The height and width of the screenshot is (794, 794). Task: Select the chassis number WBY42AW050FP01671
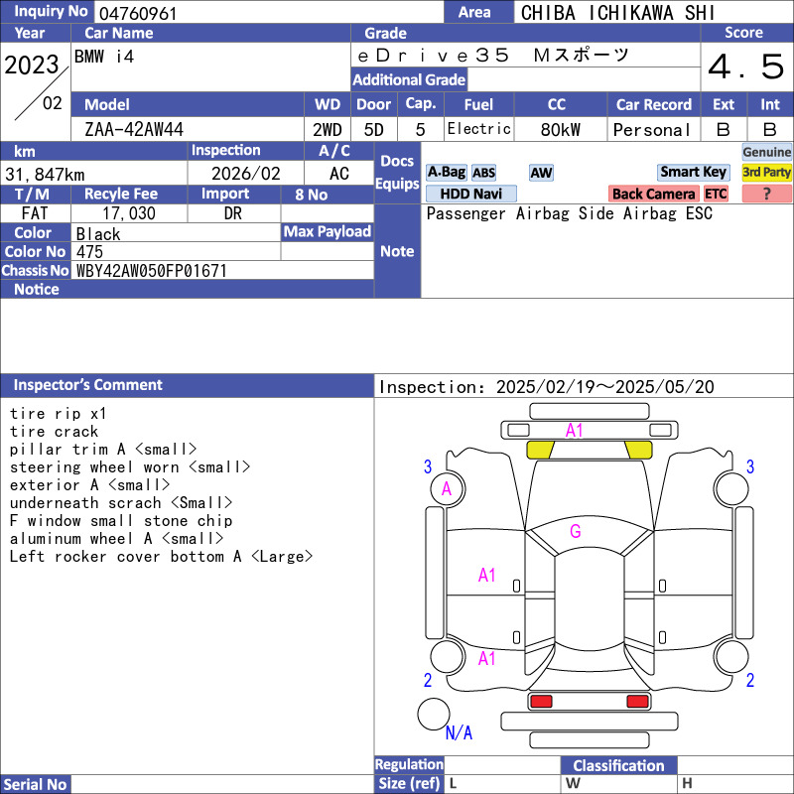tap(152, 270)
